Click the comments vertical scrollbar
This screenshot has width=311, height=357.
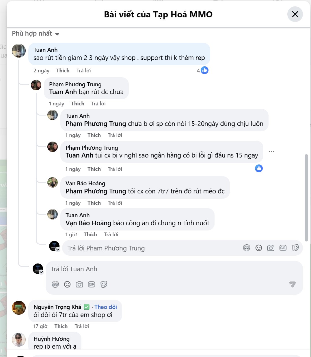point(306,197)
